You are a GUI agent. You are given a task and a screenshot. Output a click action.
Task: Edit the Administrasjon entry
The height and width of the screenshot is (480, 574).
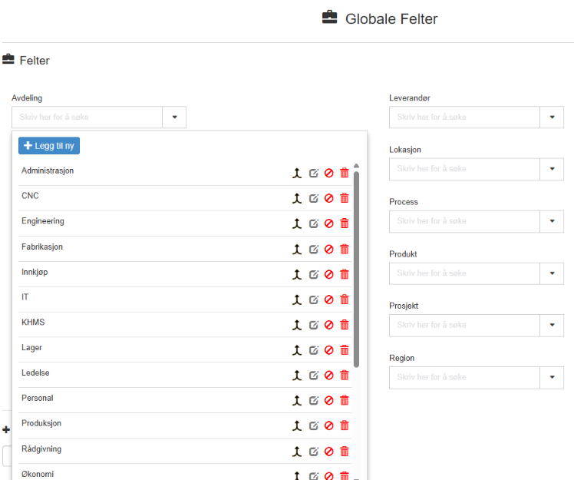(x=314, y=173)
